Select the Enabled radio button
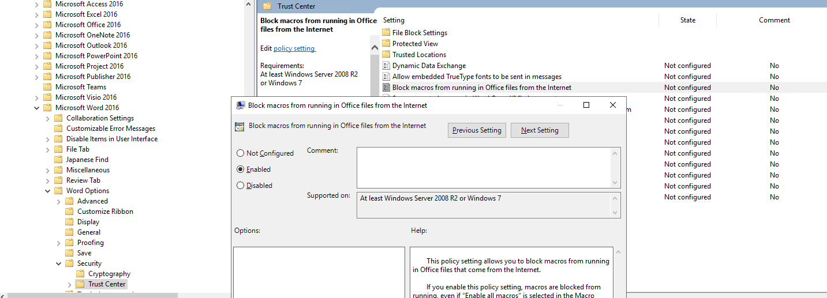827x298 pixels. pos(241,169)
